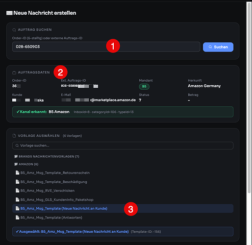The width and height of the screenshot is (252, 245).
Task: Click the vertical scrollbar on the right
Action: pyautogui.click(x=249, y=98)
